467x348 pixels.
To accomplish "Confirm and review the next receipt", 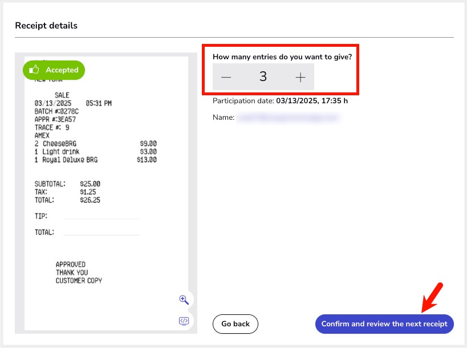I will 384,324.
